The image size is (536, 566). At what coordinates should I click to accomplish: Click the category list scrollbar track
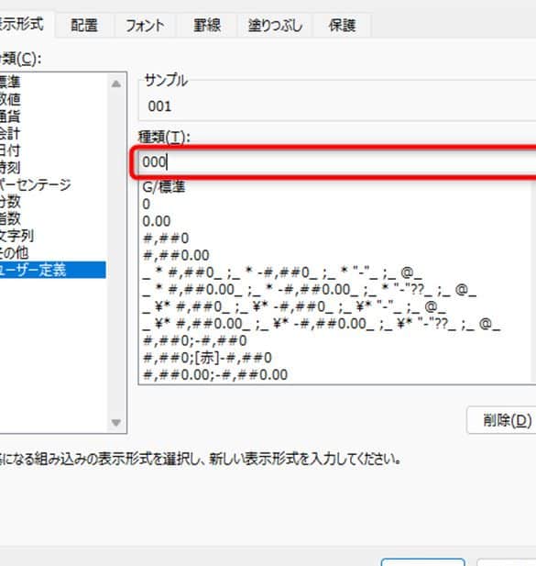tap(116, 252)
